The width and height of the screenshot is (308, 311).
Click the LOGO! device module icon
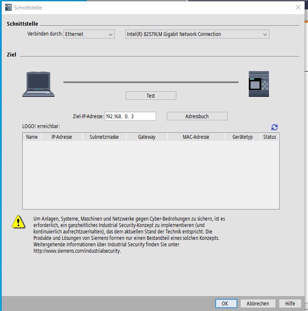259,84
